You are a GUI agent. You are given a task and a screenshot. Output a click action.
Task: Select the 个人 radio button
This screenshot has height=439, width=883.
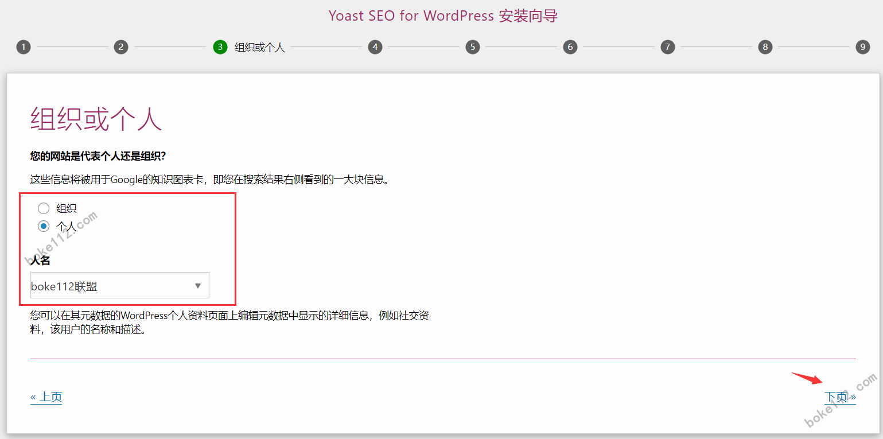click(x=44, y=226)
